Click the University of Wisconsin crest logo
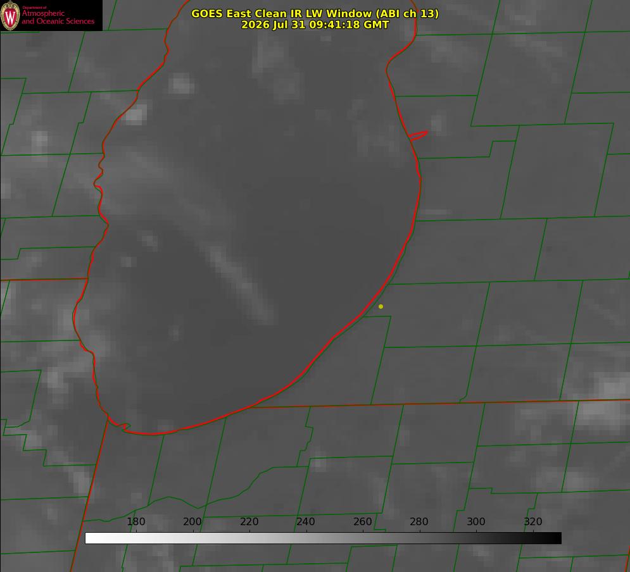The width and height of the screenshot is (630, 572). tap(10, 15)
